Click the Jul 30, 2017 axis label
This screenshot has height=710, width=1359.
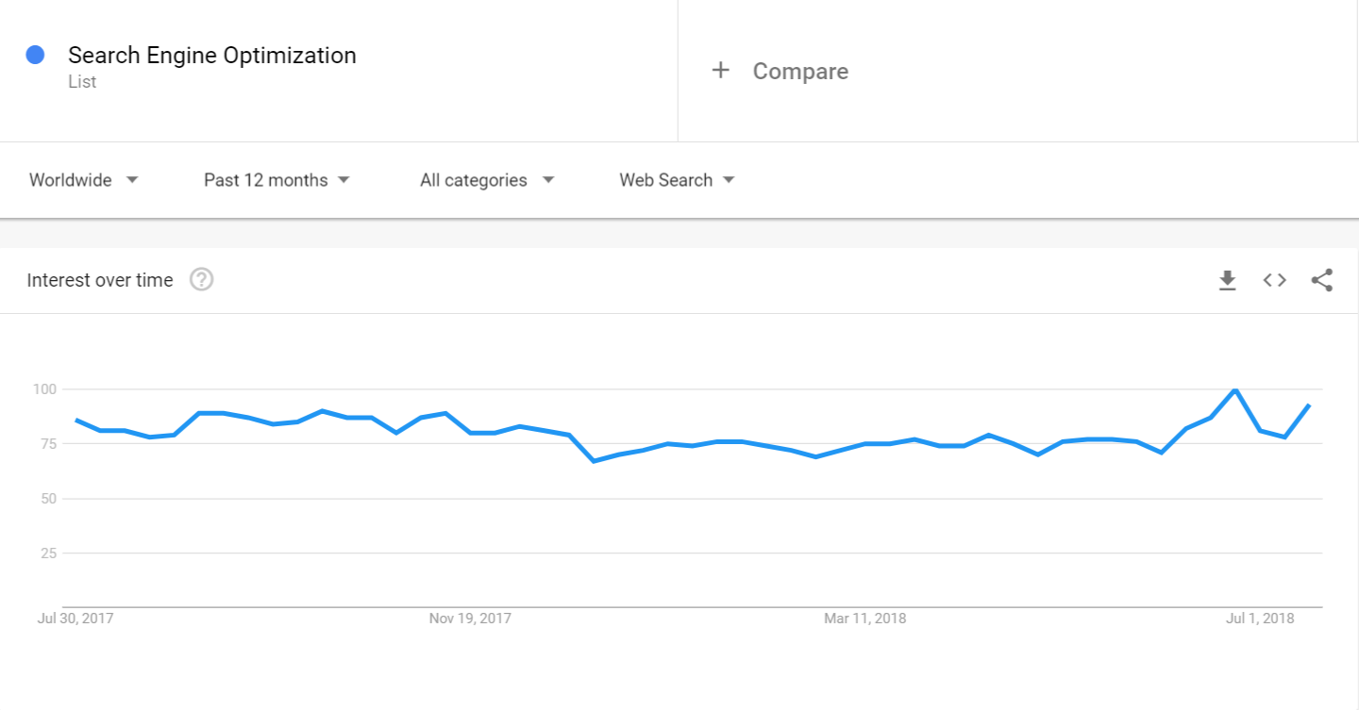click(75, 619)
